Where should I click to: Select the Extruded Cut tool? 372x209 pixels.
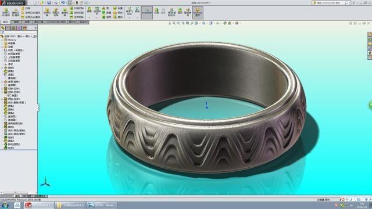pos(47,12)
